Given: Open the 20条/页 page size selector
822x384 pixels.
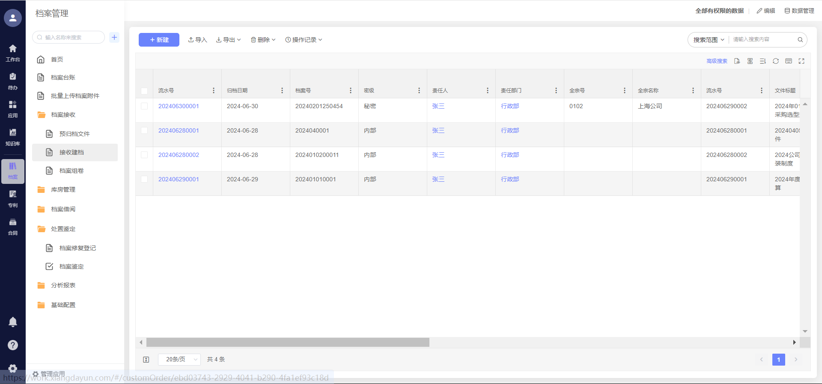Looking at the screenshot, I should [179, 359].
